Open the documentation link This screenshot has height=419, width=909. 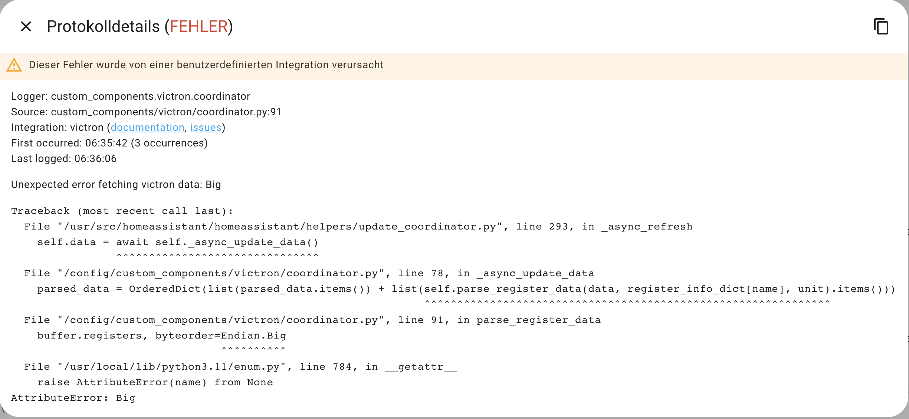pos(147,127)
